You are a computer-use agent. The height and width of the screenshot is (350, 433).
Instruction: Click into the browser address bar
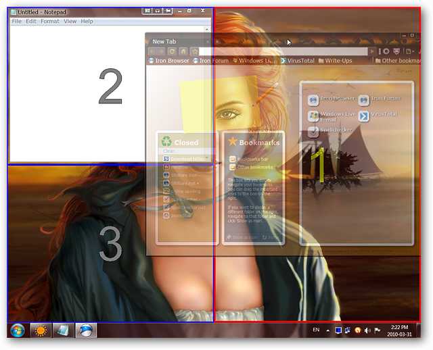pyautogui.click(x=283, y=51)
